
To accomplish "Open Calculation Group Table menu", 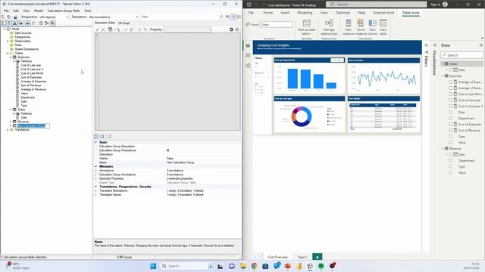I will [64, 11].
